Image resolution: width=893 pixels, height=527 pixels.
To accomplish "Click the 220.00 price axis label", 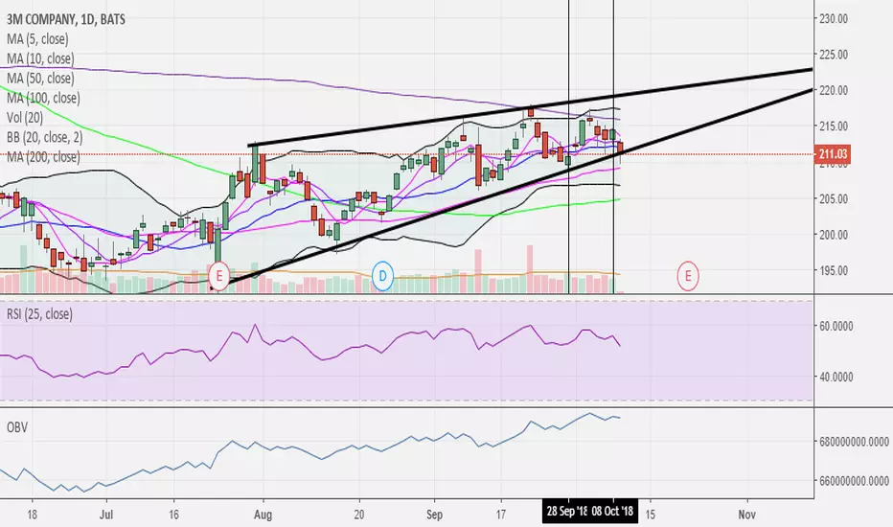I will coord(834,91).
